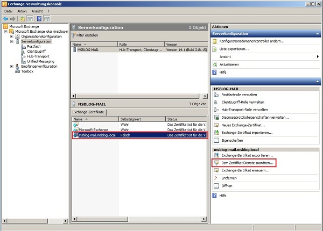The width and height of the screenshot is (323, 231).
Task: Click the navigation tree horizontal scrollbar thumb
Action: (x=27, y=221)
